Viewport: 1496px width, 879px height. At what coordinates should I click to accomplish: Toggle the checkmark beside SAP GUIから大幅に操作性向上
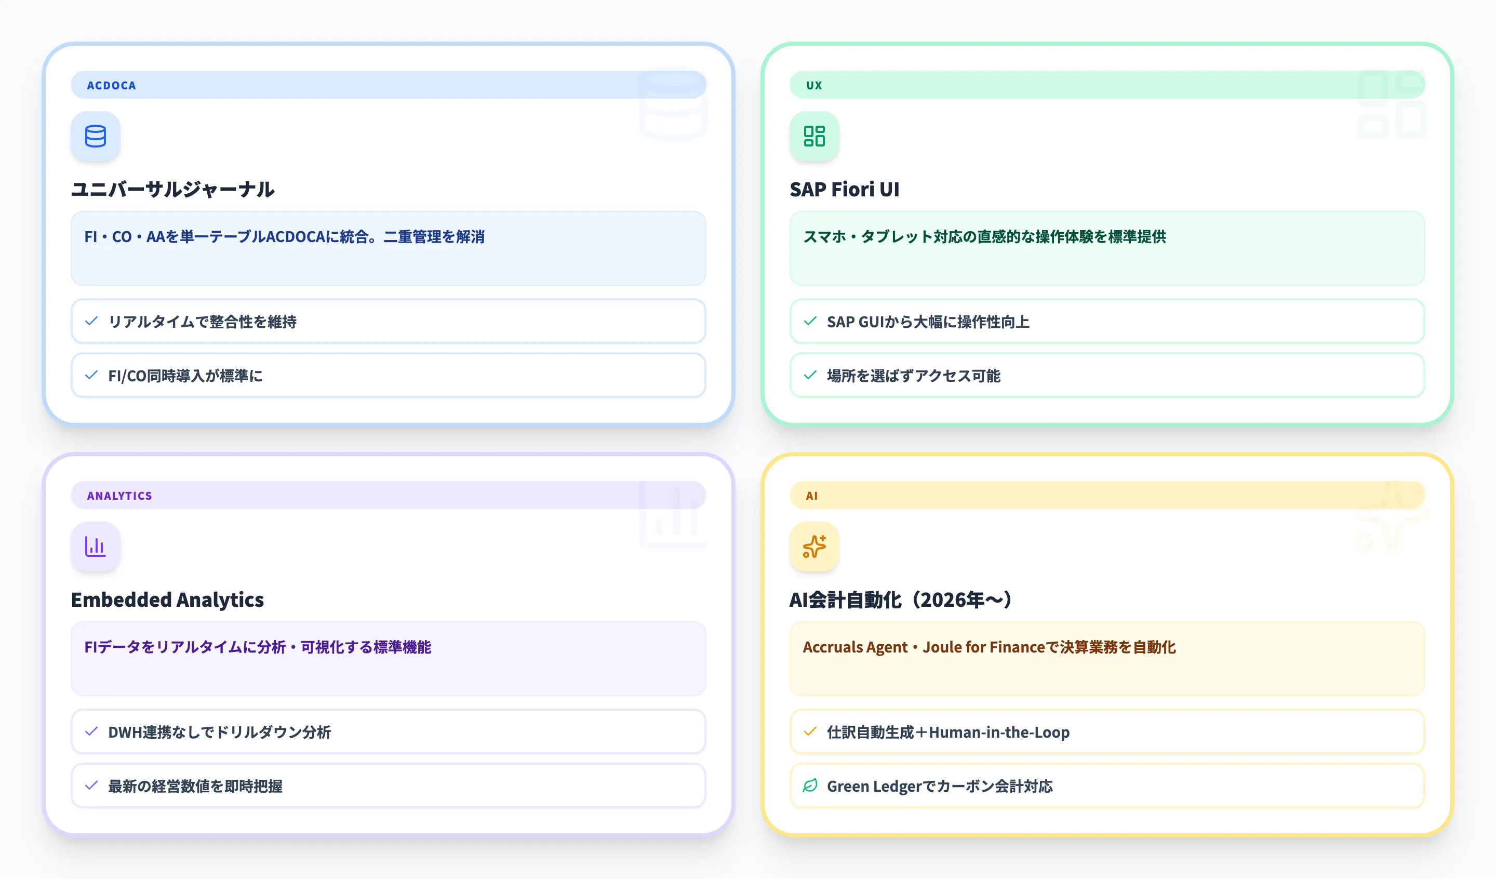tap(810, 321)
